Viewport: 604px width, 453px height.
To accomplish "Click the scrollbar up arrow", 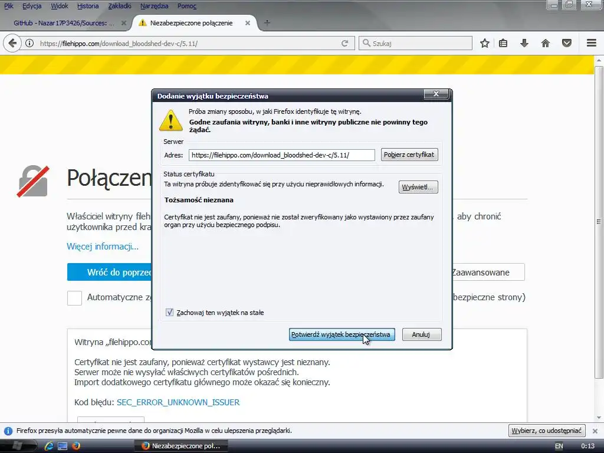I will pyautogui.click(x=599, y=60).
